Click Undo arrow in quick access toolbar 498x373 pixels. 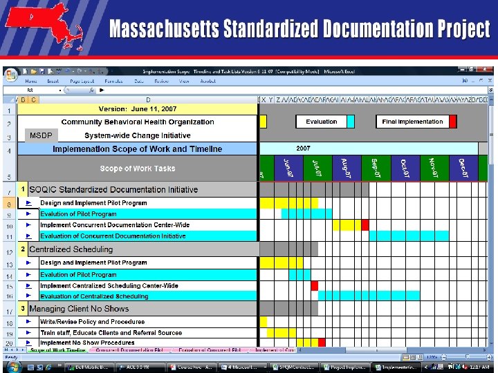click(x=67, y=71)
